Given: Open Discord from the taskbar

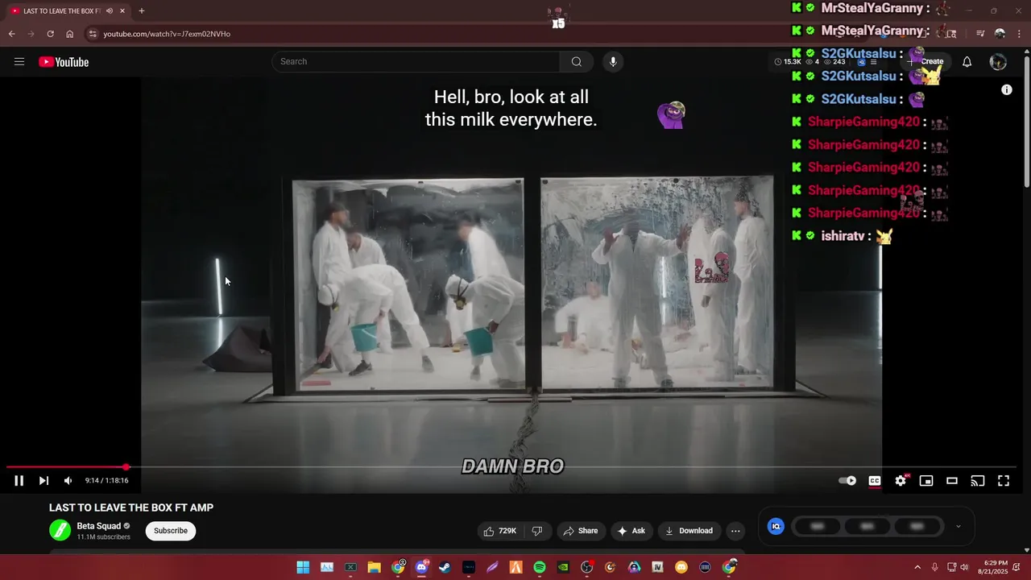Looking at the screenshot, I should [421, 567].
